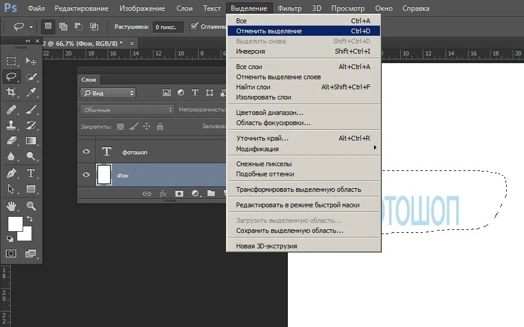Choose Трансформировать выделенную область
524x327 pixels.
(304, 189)
